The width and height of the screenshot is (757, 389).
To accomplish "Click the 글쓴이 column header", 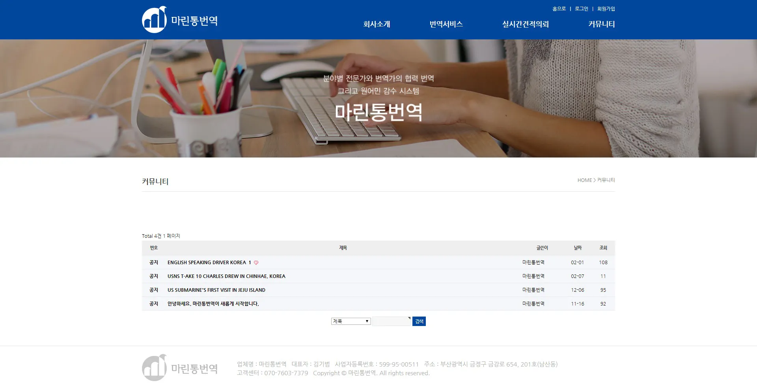I will pyautogui.click(x=542, y=248).
